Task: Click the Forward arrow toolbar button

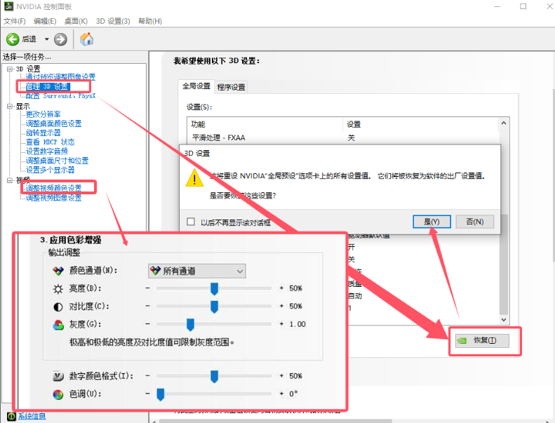Action: 60,39
